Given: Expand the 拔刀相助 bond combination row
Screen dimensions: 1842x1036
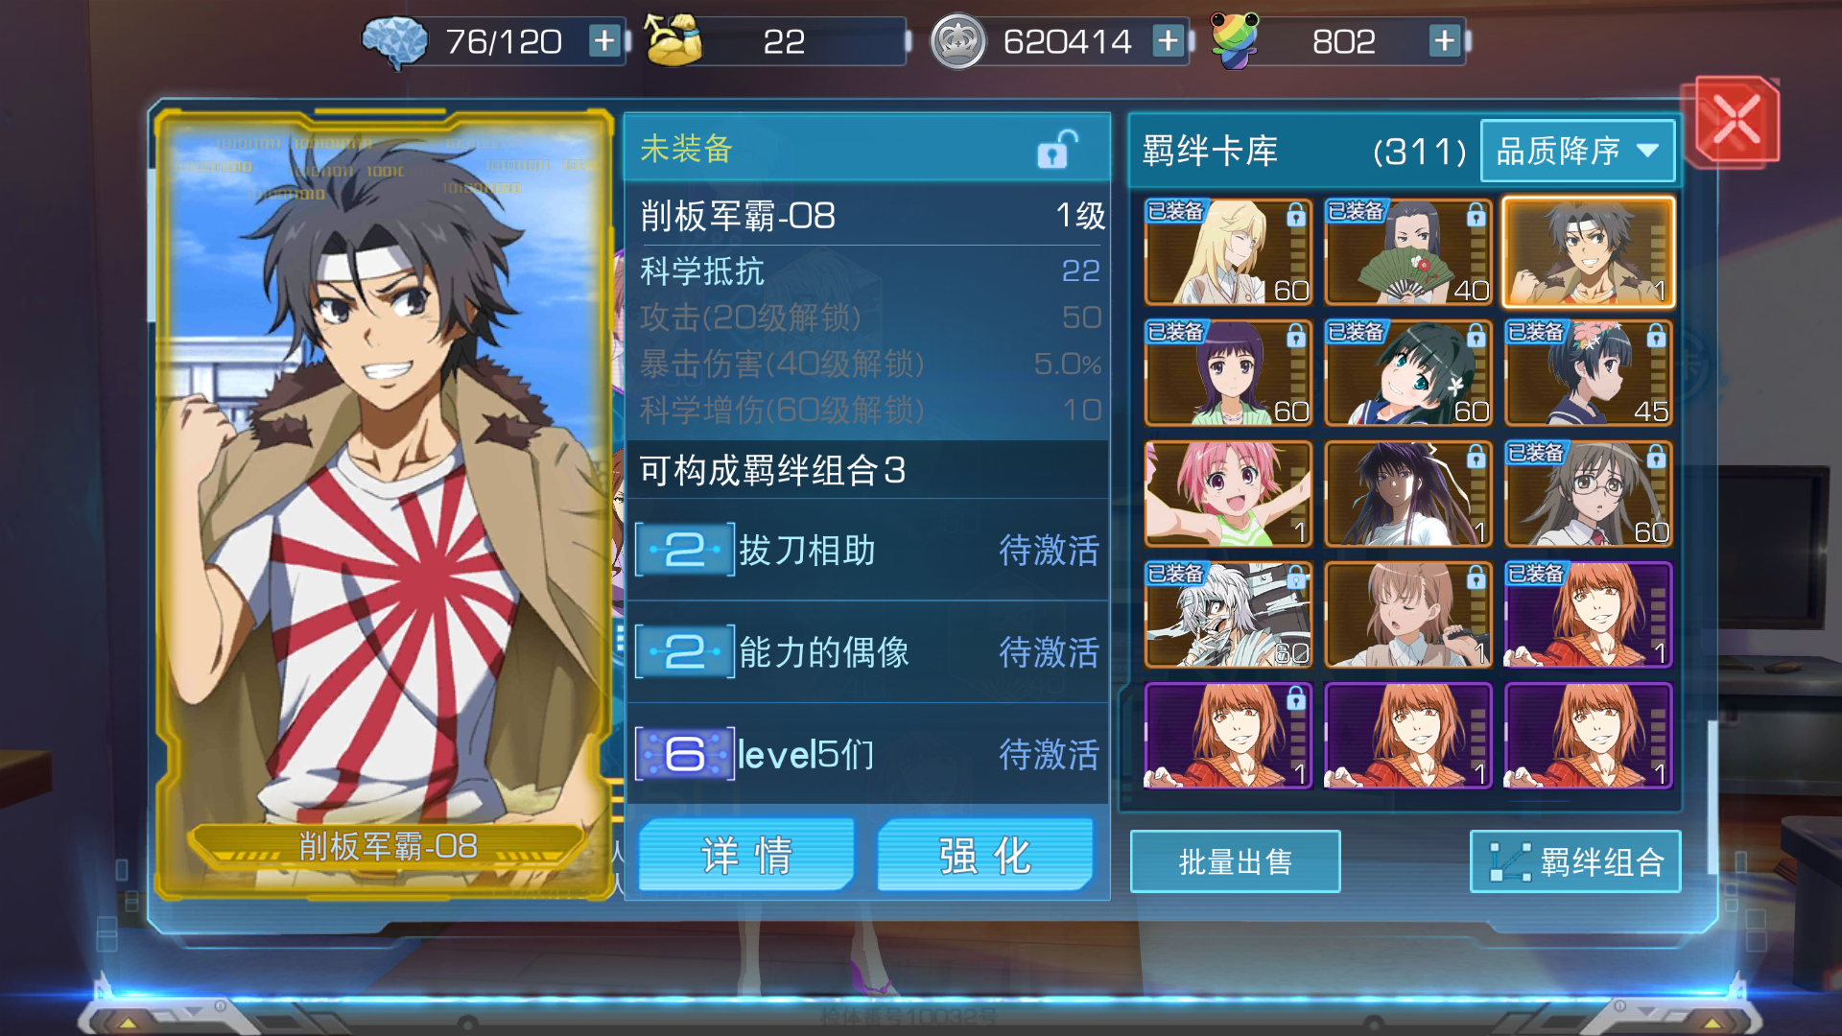Looking at the screenshot, I should point(867,551).
